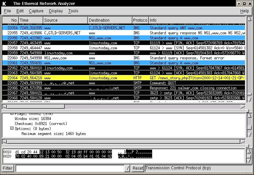Screen dimensions: 254x175
Task: Click inside the Filter text field
Action: 69,168
